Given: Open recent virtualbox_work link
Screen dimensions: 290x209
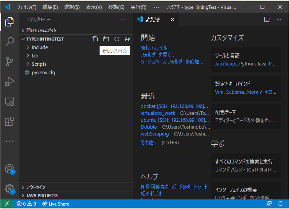Looking at the screenshot, I should [158, 113].
